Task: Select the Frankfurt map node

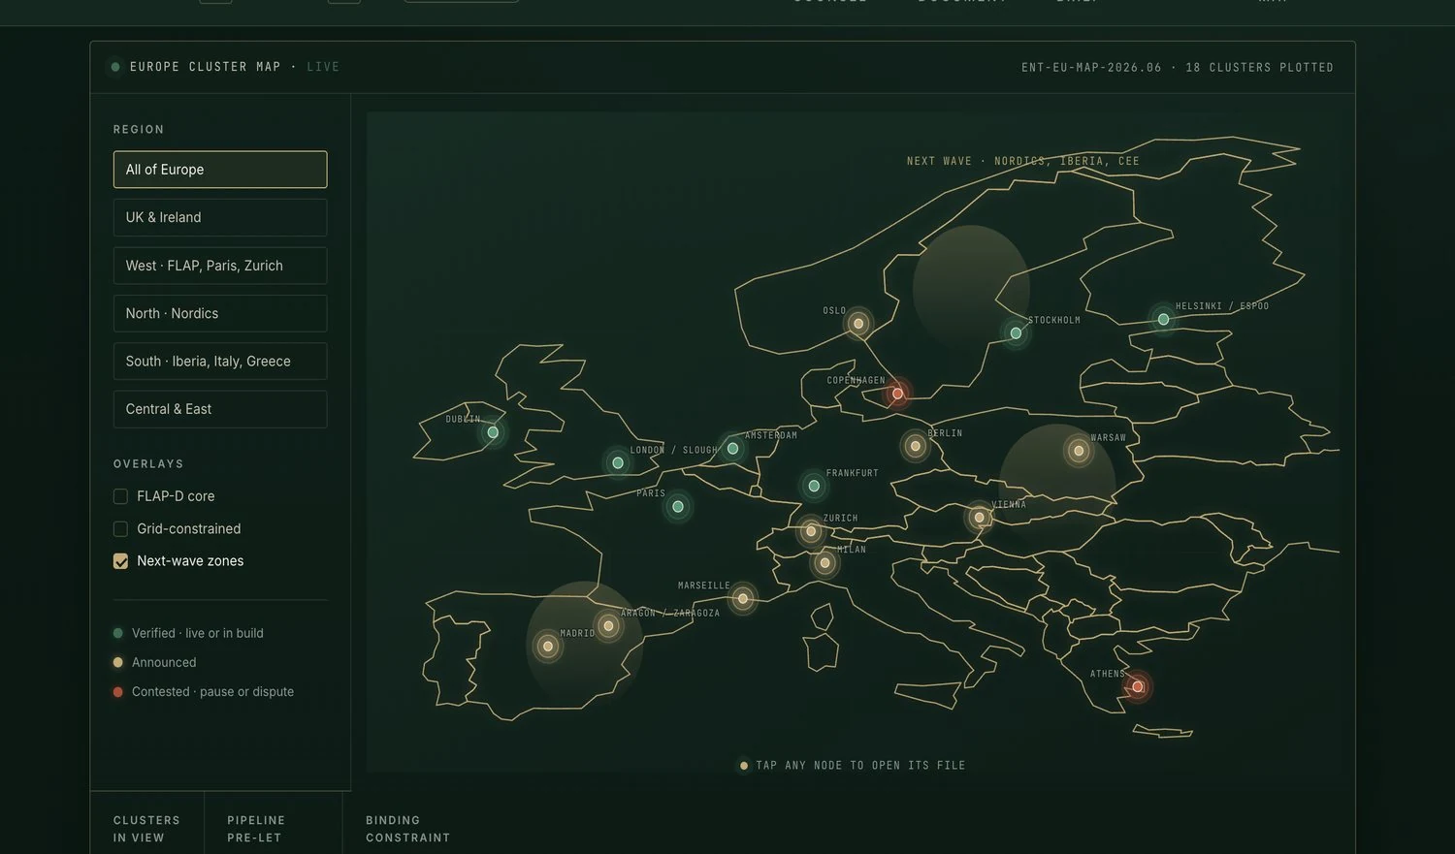Action: tap(814, 486)
